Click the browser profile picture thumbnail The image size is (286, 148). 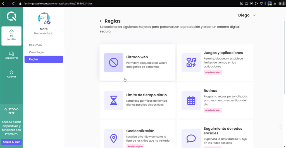tap(270, 3)
